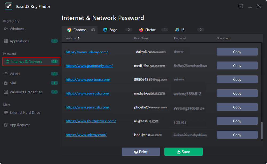Open the Mail passwords section
The height and width of the screenshot is (164, 267).
point(13,83)
